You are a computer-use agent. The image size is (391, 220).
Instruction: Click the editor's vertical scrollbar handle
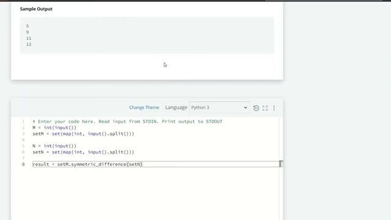pyautogui.click(x=281, y=164)
